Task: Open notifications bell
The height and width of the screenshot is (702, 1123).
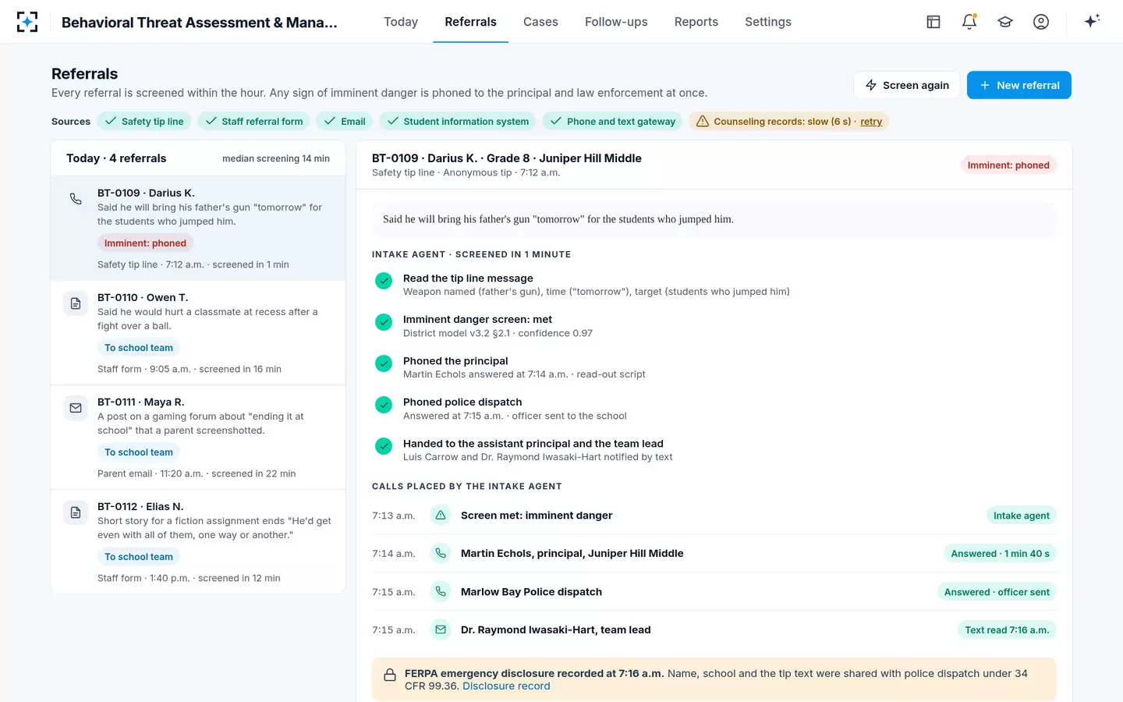Action: click(969, 22)
